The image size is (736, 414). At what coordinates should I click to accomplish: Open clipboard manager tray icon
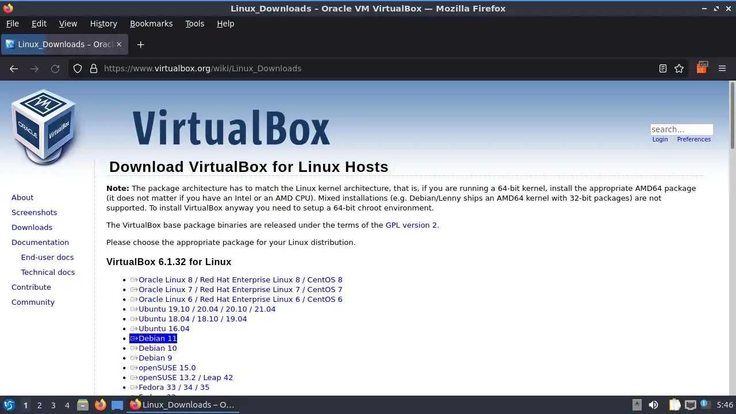674,405
